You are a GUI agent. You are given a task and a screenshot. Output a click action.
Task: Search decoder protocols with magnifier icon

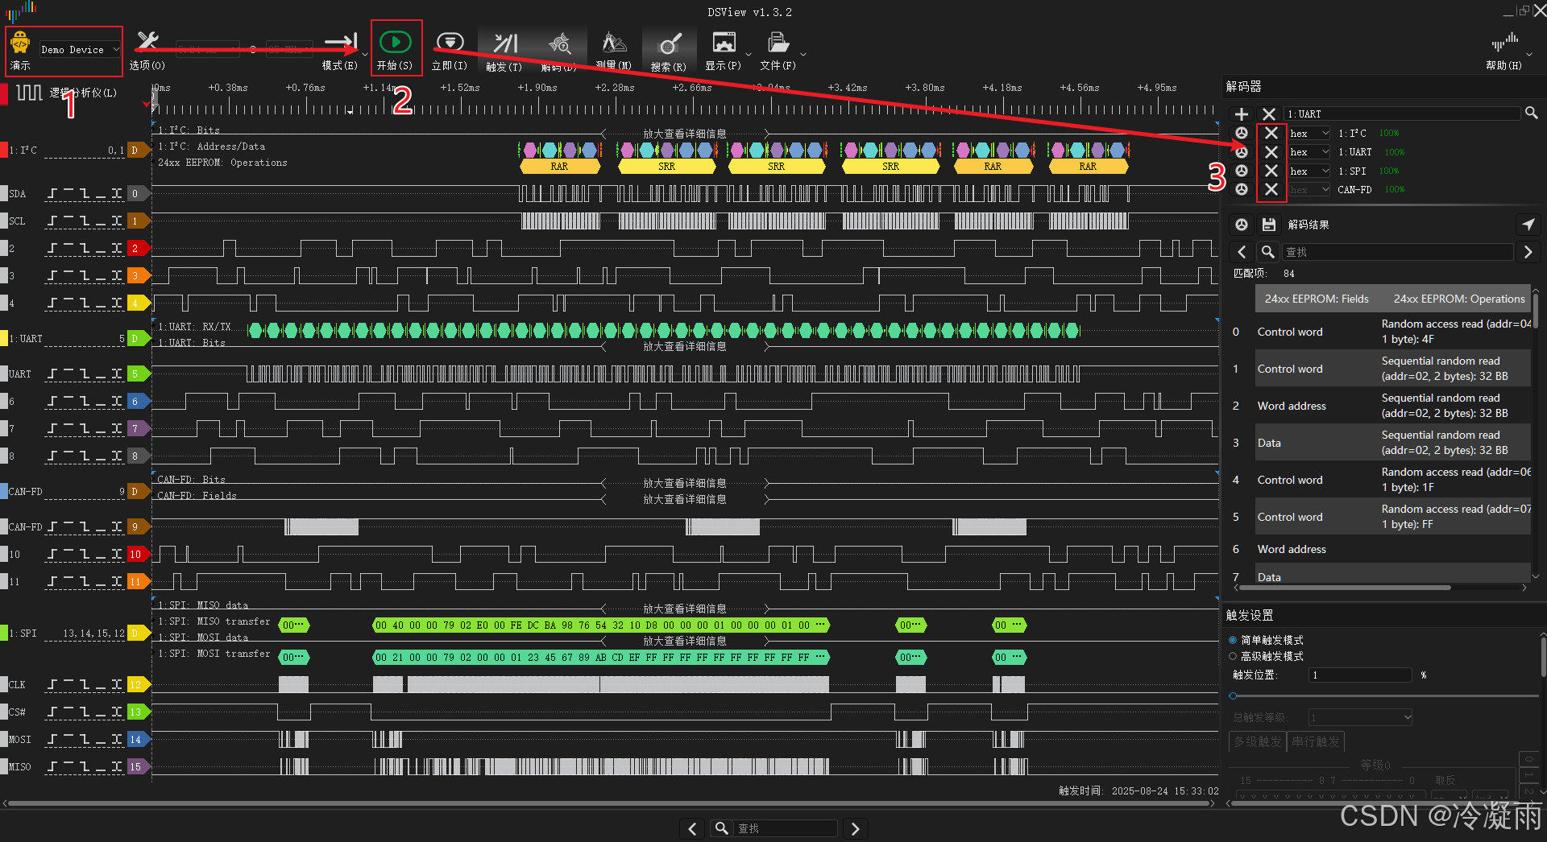pos(1532,114)
